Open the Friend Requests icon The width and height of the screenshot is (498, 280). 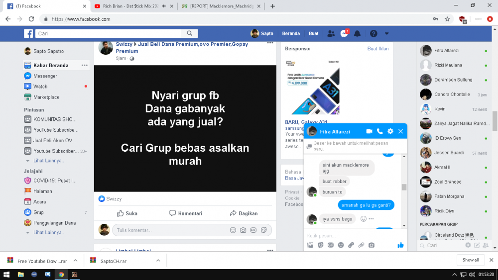coord(331,33)
